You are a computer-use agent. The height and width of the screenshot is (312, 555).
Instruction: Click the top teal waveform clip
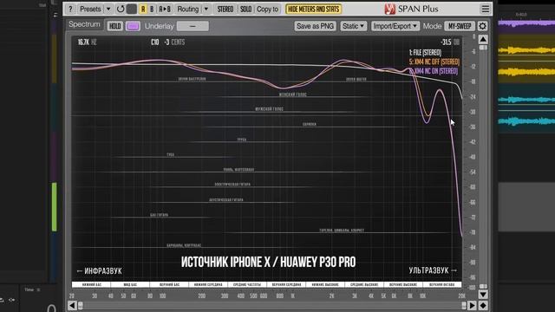[x=526, y=100]
